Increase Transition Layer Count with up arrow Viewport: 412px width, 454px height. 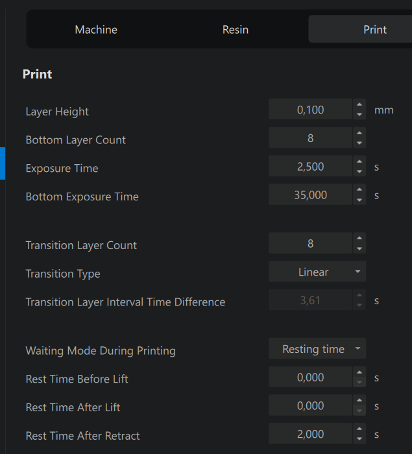click(x=359, y=238)
